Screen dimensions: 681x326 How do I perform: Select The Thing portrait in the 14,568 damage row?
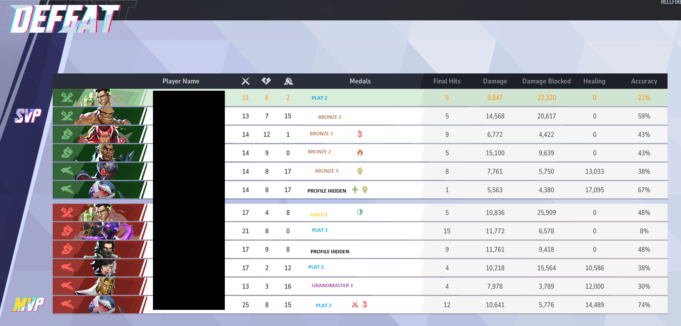point(103,116)
